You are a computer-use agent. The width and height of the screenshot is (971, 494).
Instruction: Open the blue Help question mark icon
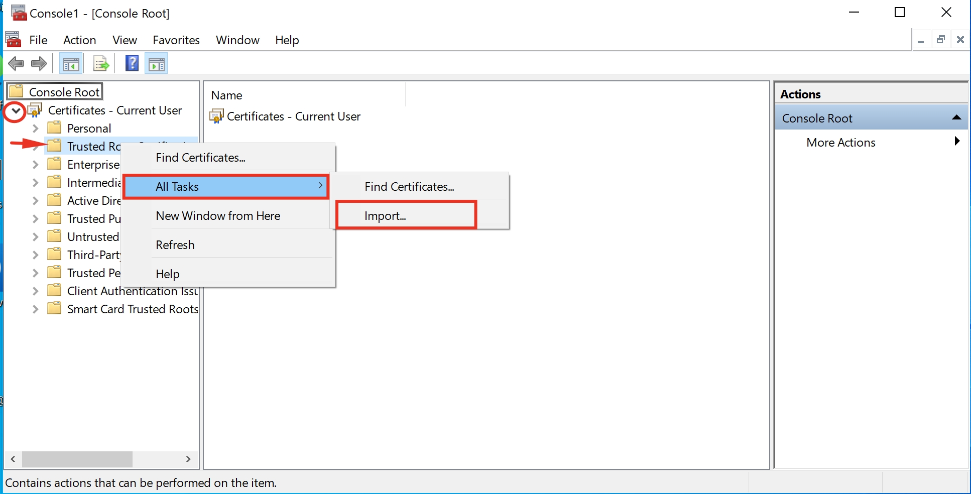coord(132,64)
